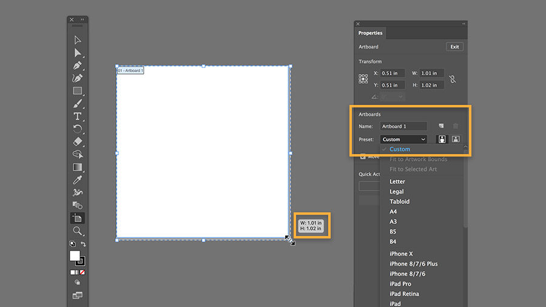Toggle constrain width and height proportions
This screenshot has width=546, height=307.
(x=453, y=79)
